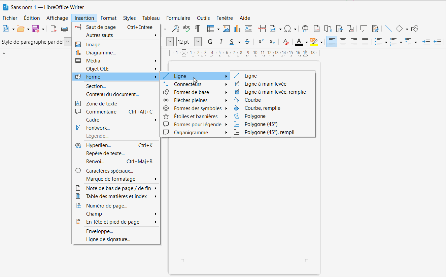
Task: Click the Clear direct formatting icon
Action: (x=286, y=42)
